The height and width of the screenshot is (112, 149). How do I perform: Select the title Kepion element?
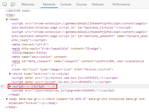[29, 53]
